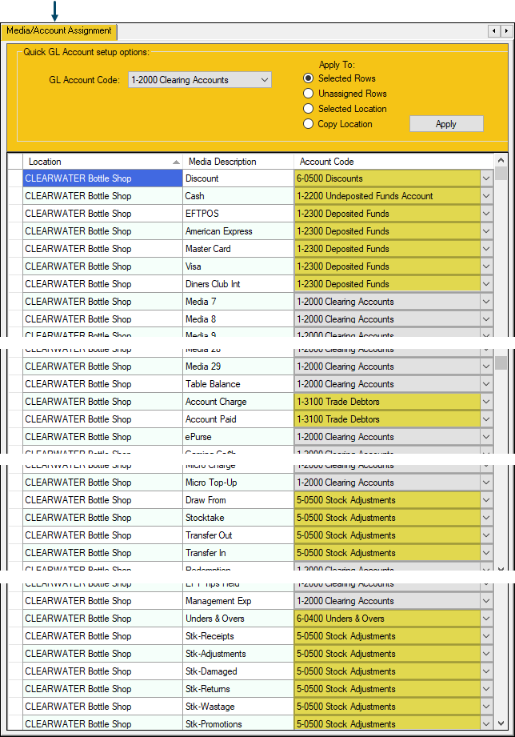
Task: Select the EFTPOS media description cell
Action: tap(238, 214)
